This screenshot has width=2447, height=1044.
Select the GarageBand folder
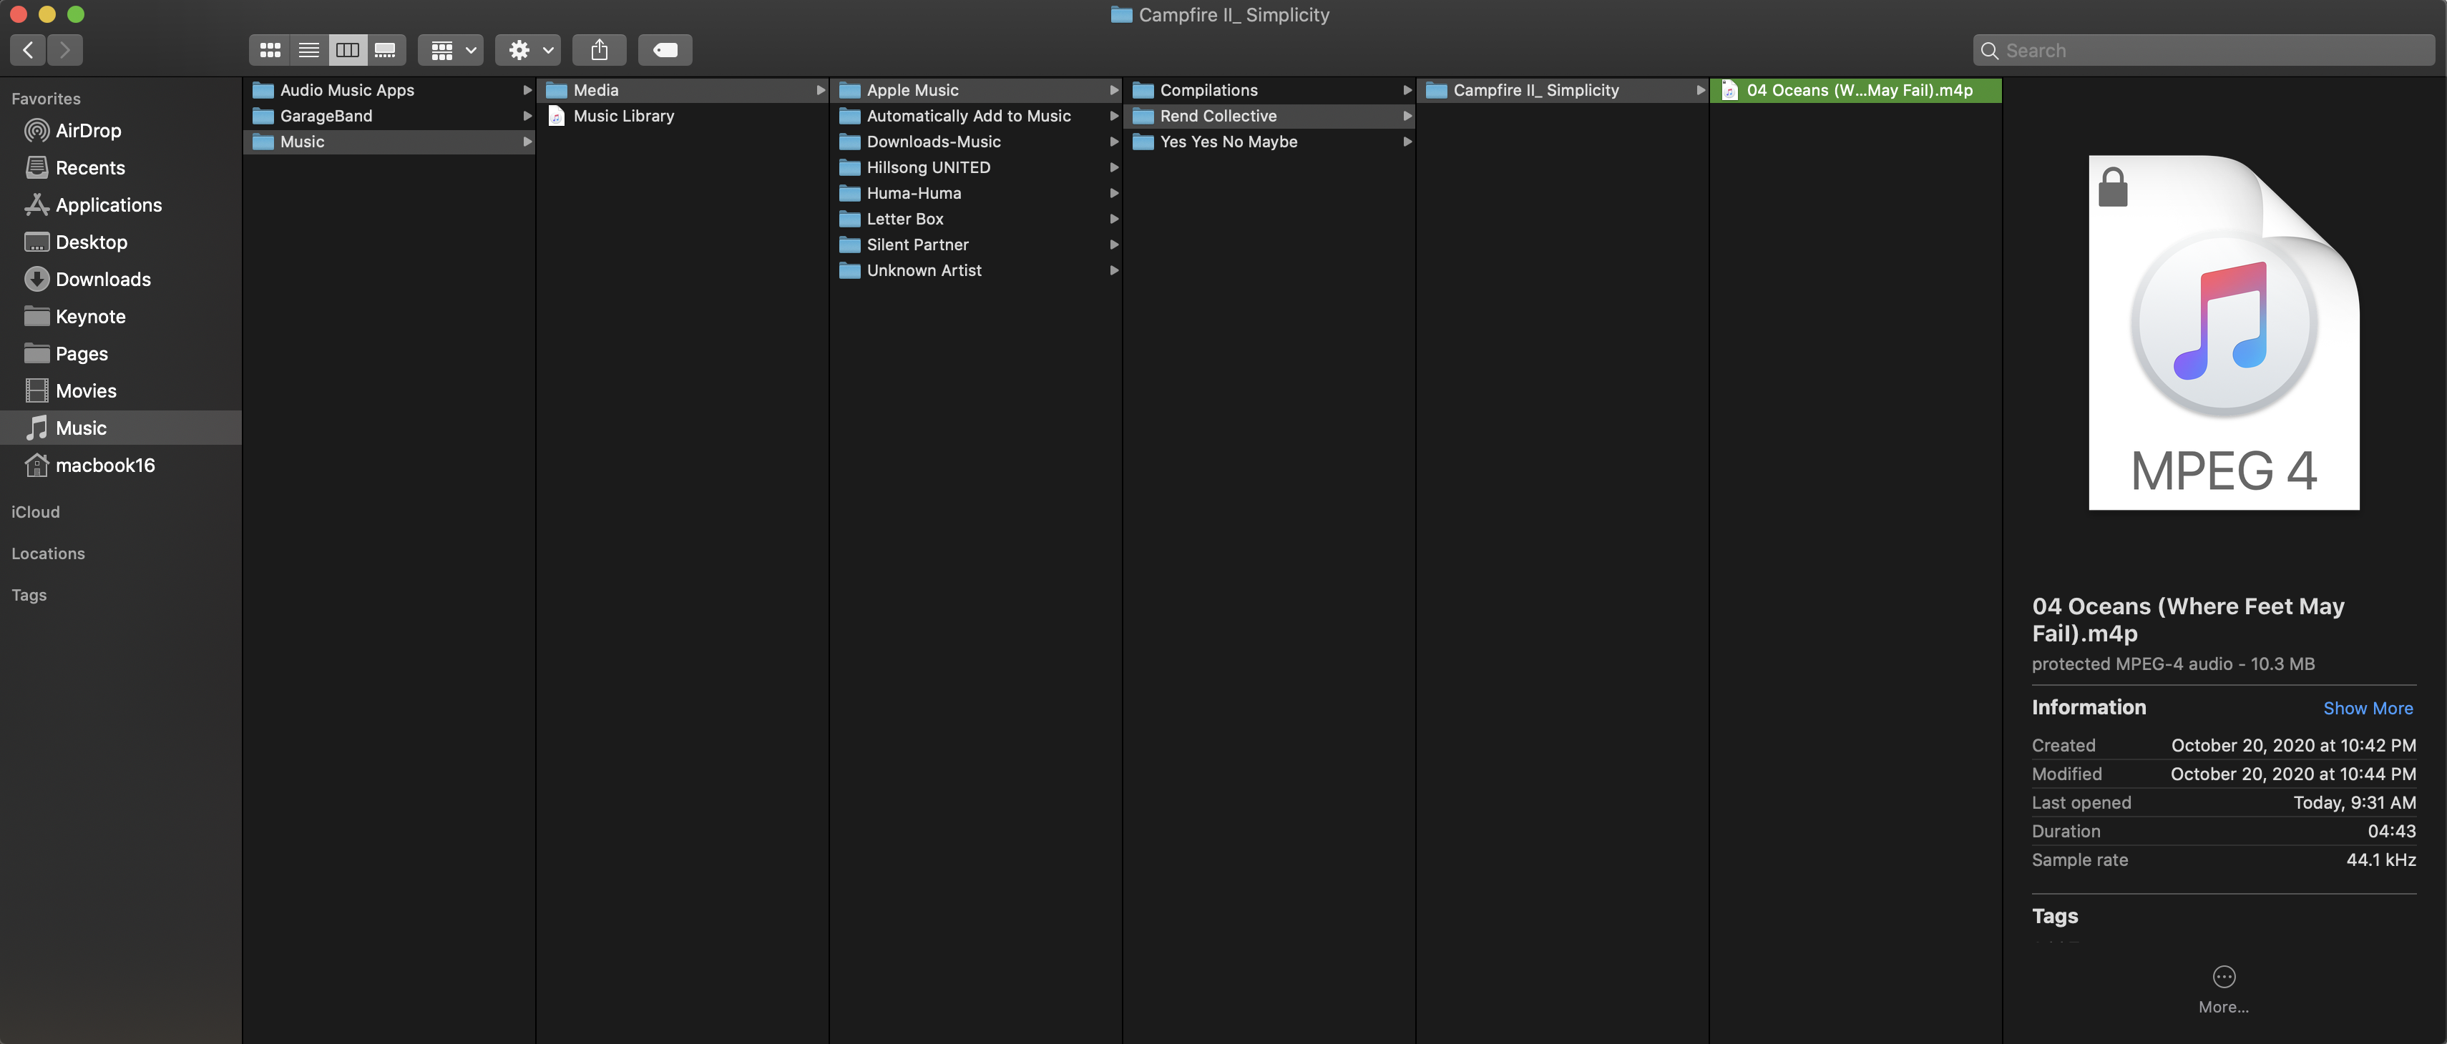(326, 116)
